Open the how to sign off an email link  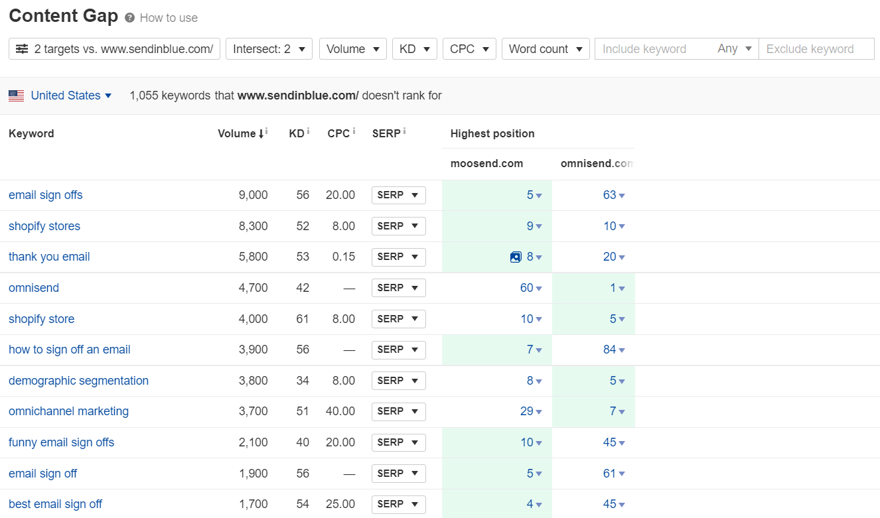coord(70,350)
